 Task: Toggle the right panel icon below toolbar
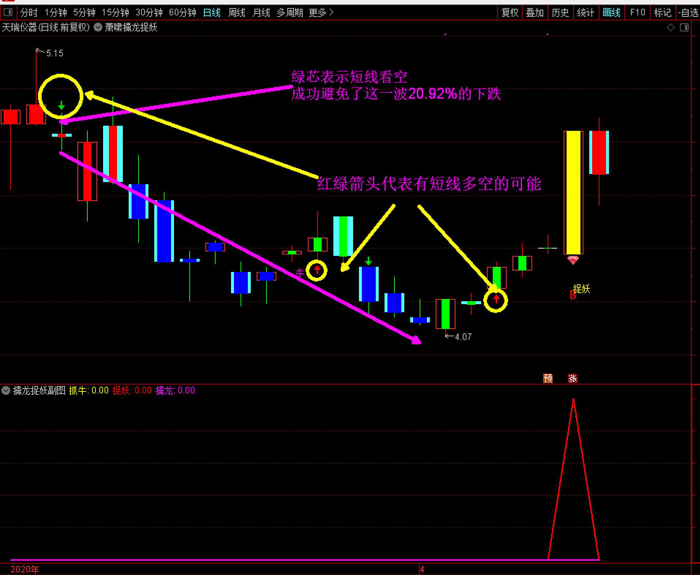684,28
